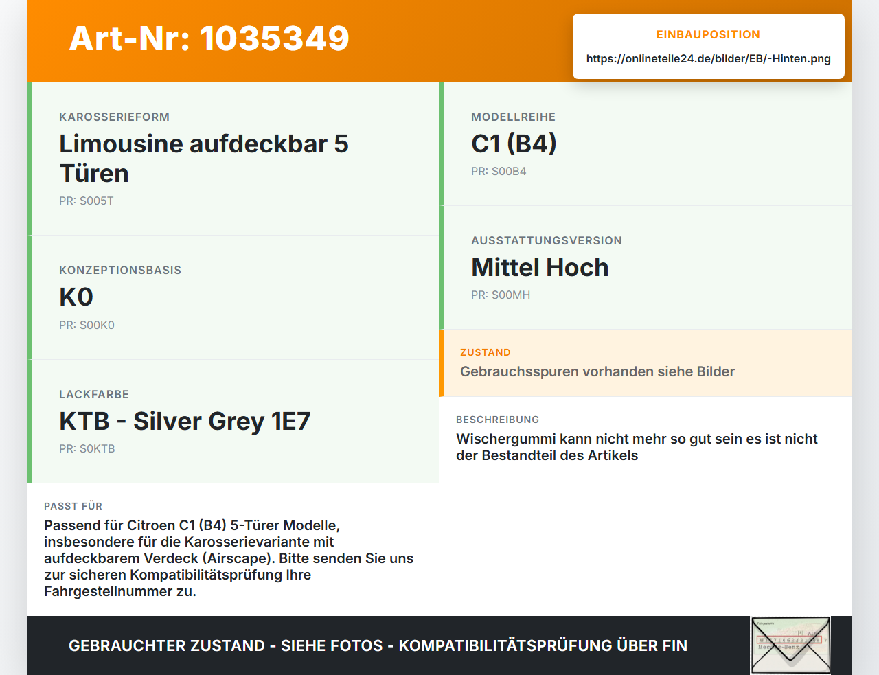Click the MODELLREIHE label
This screenshot has width=879, height=675.
pyautogui.click(x=513, y=117)
